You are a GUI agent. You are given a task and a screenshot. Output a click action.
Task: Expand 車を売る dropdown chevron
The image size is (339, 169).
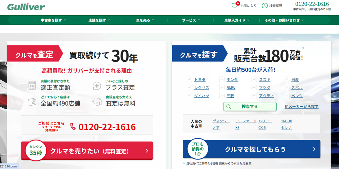(x=153, y=20)
